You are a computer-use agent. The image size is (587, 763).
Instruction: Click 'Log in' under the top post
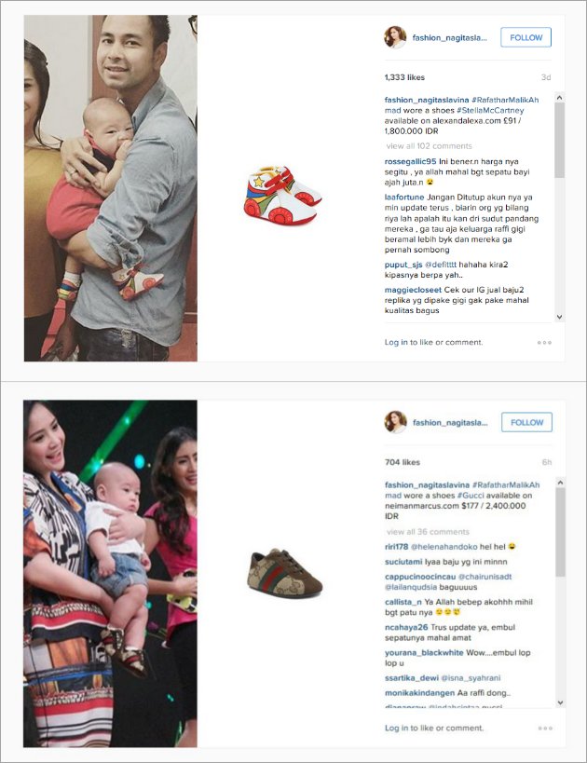pyautogui.click(x=396, y=342)
